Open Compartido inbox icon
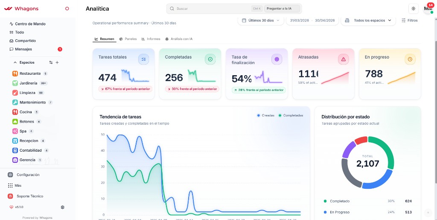437x220 pixels. 12,41
